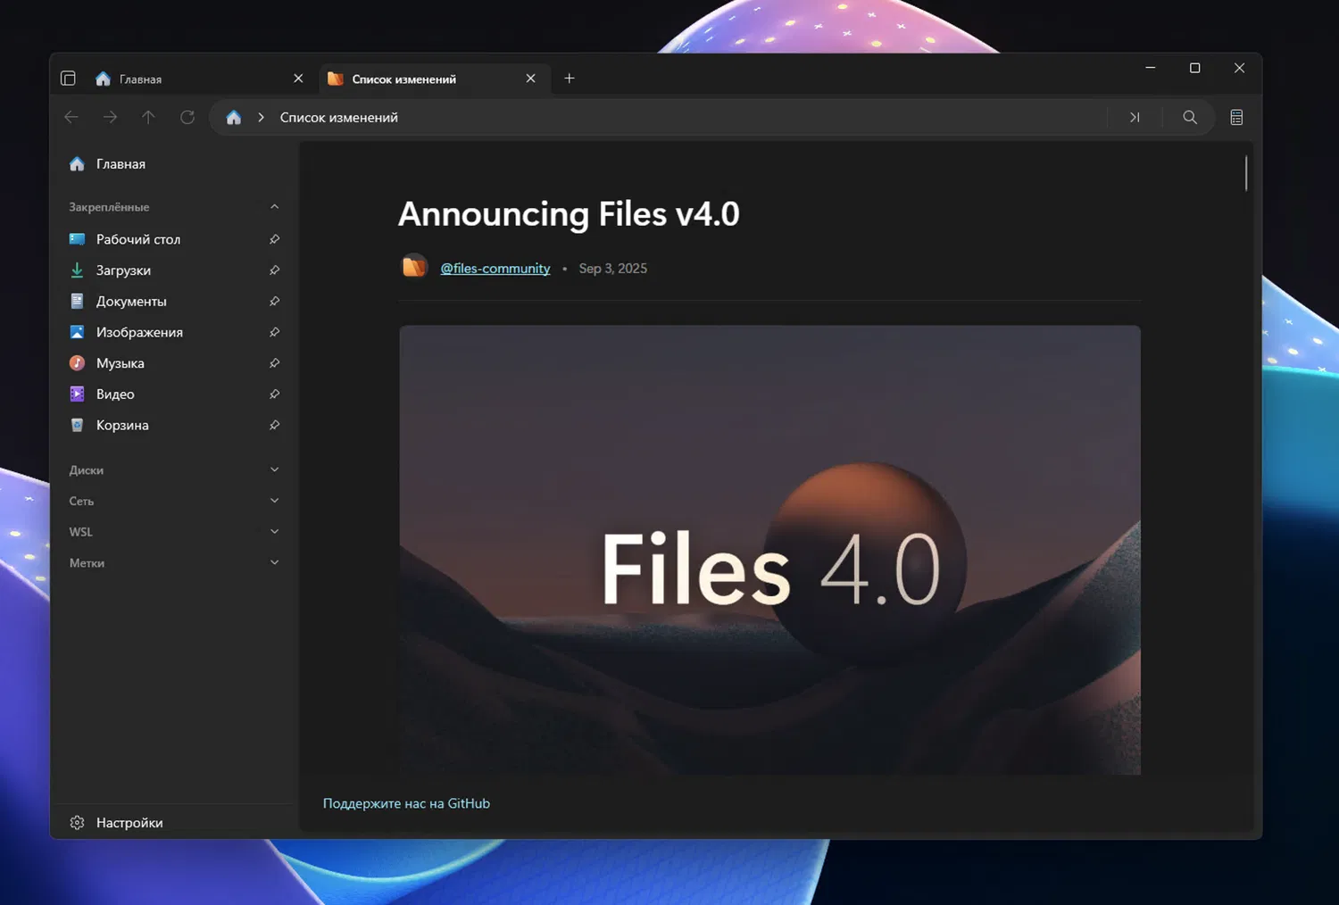Open Settings gear icon in sidebar

pyautogui.click(x=78, y=822)
